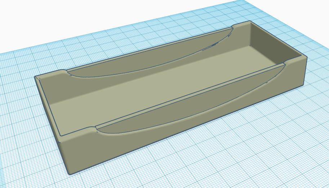Click inner vertical corner at tray's far end
Viewport: 329px width, 188px height.
pyautogui.click(x=250, y=34)
